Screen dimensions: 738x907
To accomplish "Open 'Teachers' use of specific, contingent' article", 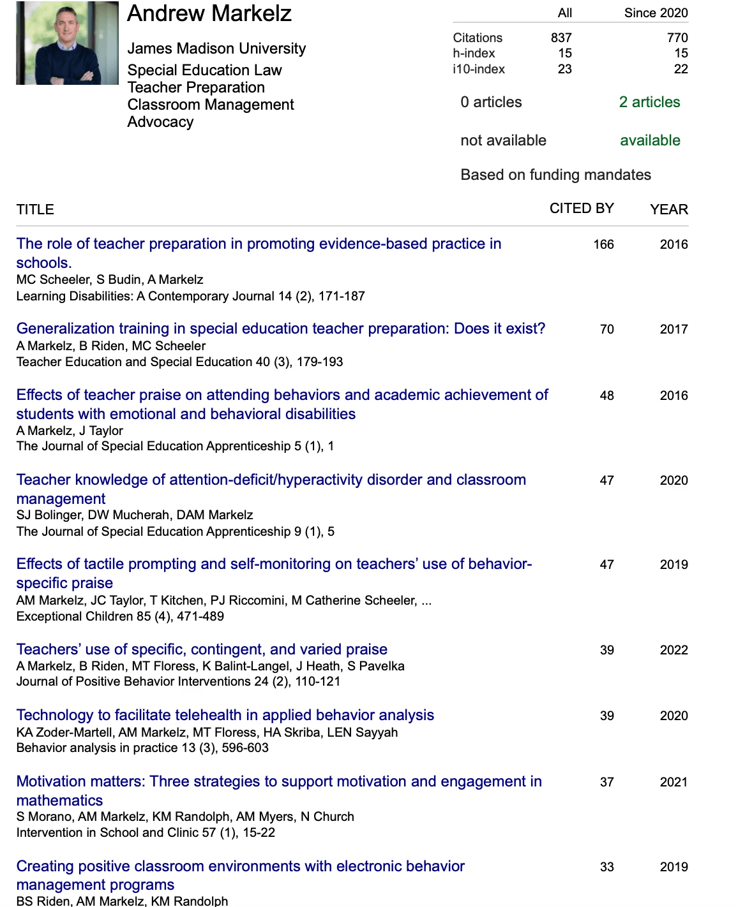I will pos(202,650).
